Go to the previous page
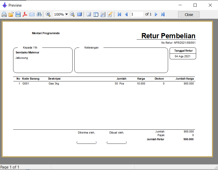Image resolution: width=218 pixels, height=170 pixels. (126, 14)
